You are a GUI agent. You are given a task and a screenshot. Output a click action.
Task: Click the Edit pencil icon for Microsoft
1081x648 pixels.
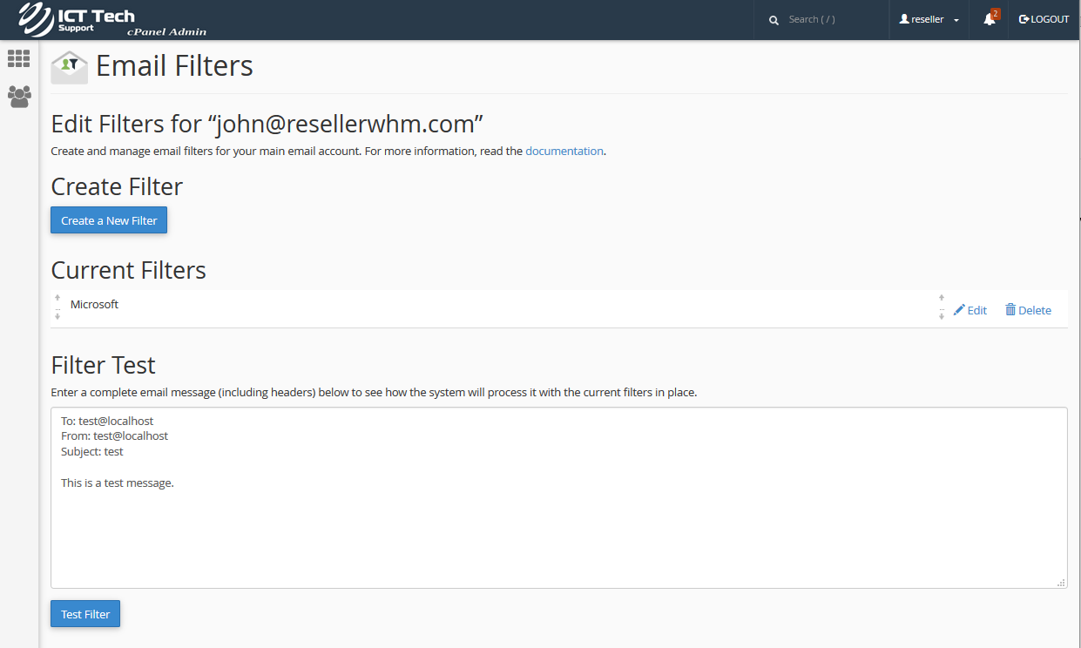pyautogui.click(x=959, y=310)
